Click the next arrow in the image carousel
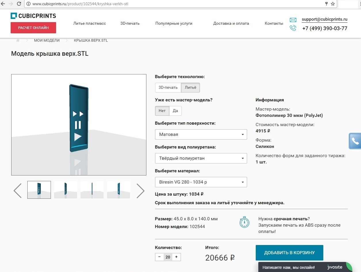The width and height of the screenshot is (361, 272). coord(140,190)
